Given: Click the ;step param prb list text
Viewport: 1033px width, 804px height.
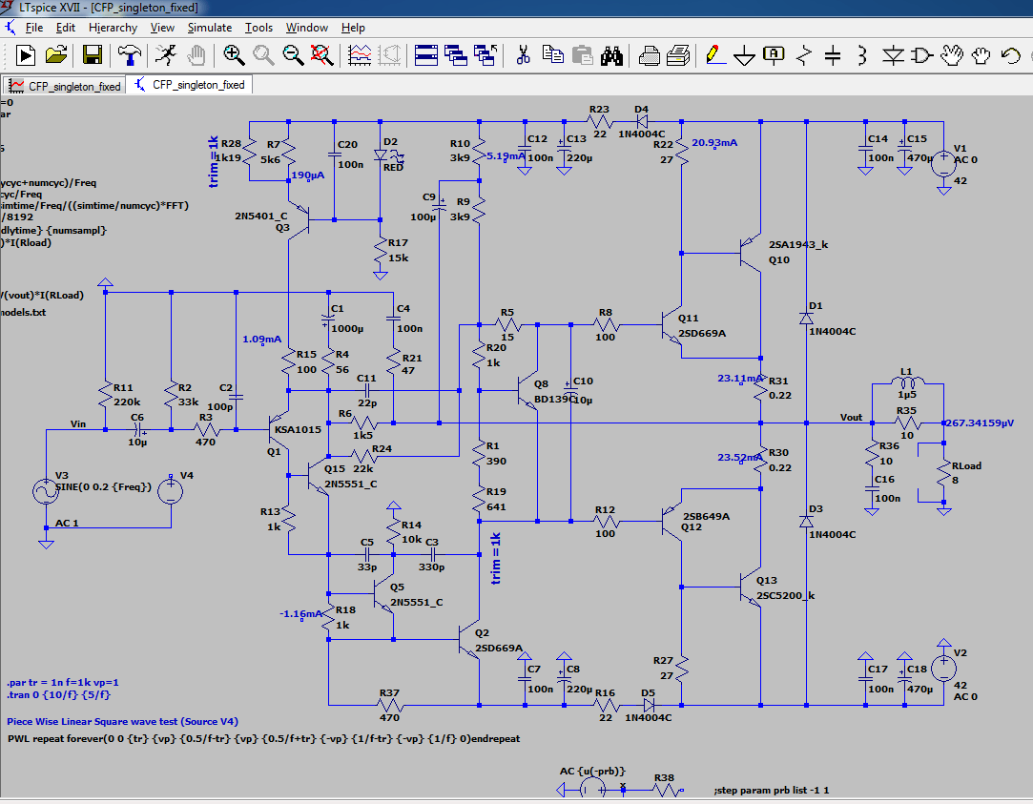Looking at the screenshot, I should [772, 791].
